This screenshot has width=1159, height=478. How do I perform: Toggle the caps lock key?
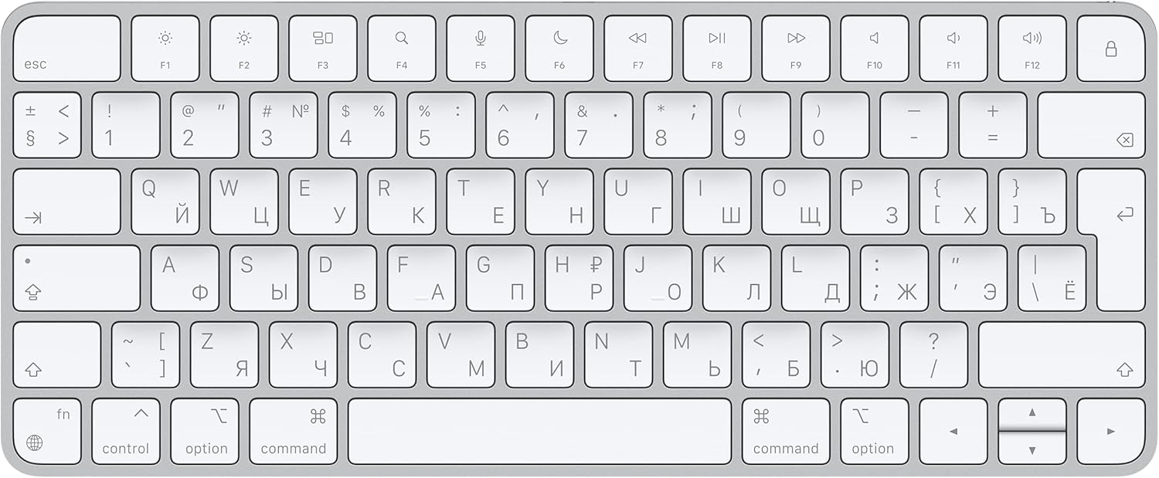76,278
